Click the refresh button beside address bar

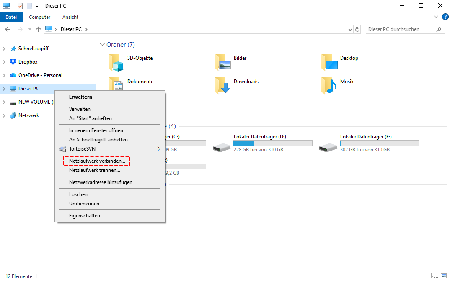click(357, 29)
